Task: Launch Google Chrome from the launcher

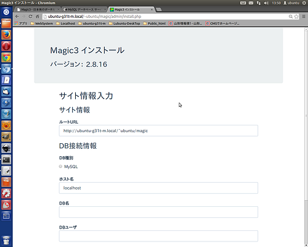Action: (6, 57)
